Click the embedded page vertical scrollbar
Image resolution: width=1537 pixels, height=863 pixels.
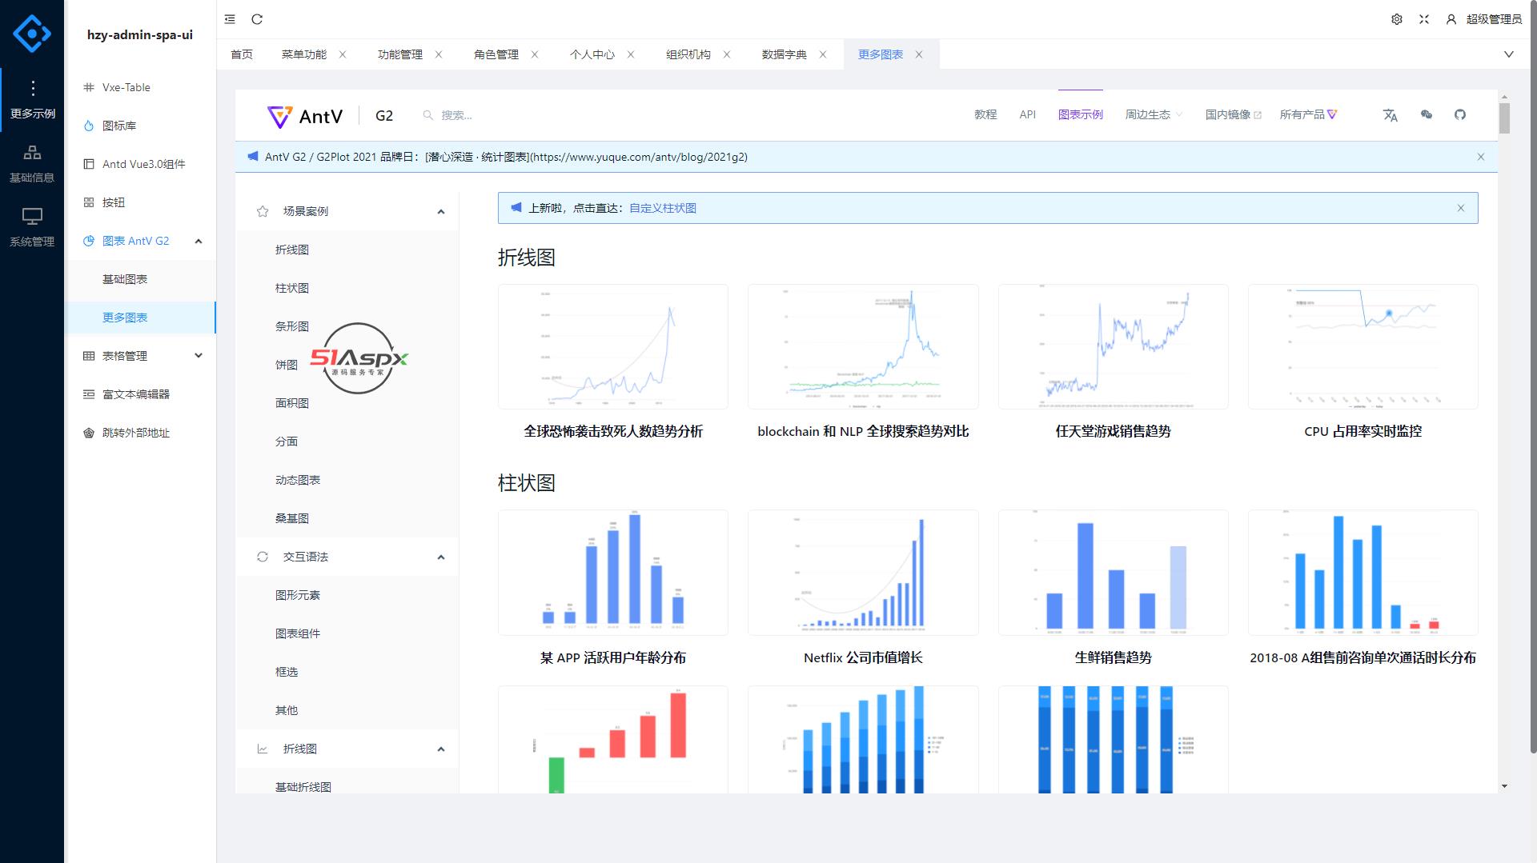[x=1504, y=118]
